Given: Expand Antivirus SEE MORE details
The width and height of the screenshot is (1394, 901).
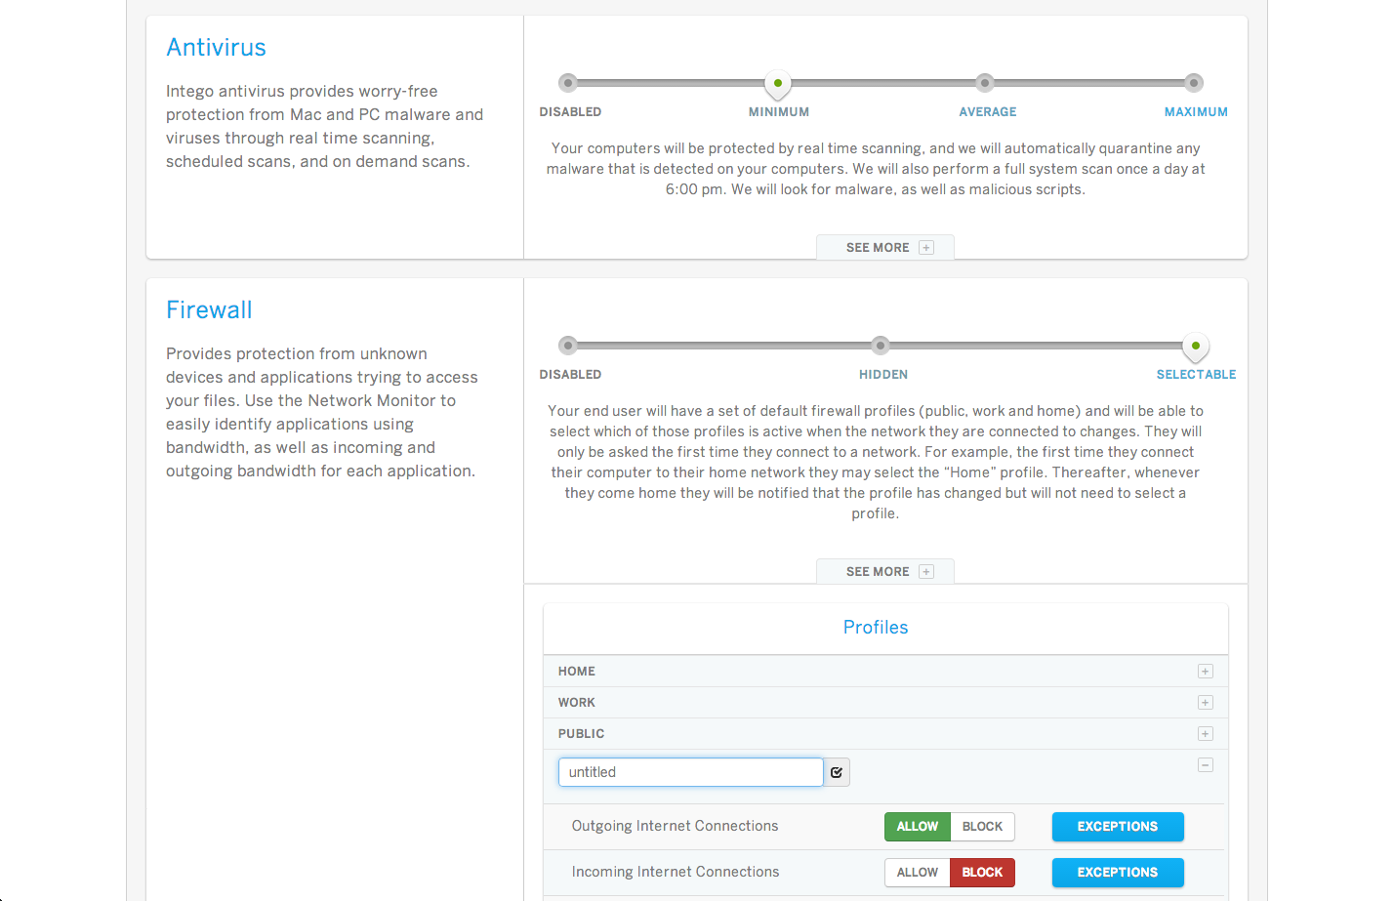Looking at the screenshot, I should click(885, 248).
